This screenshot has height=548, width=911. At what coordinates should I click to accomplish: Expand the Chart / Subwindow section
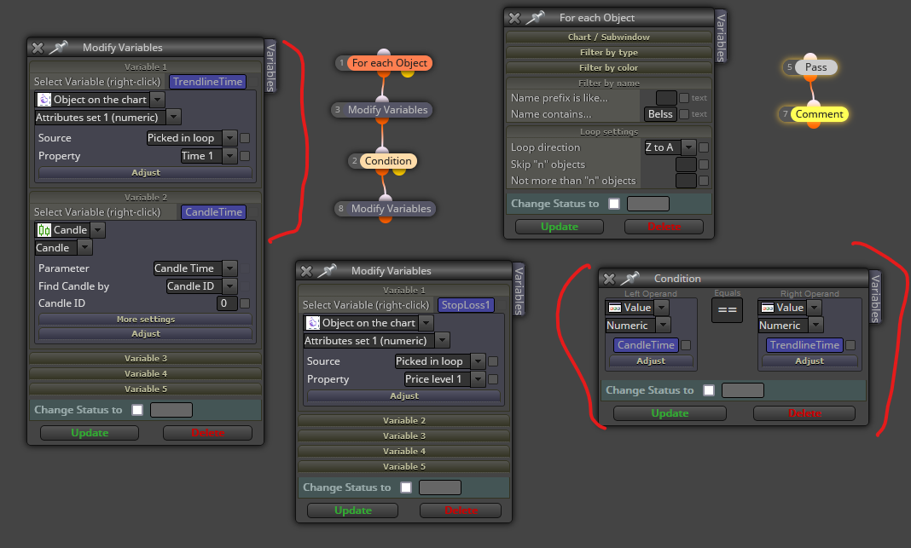coord(609,37)
